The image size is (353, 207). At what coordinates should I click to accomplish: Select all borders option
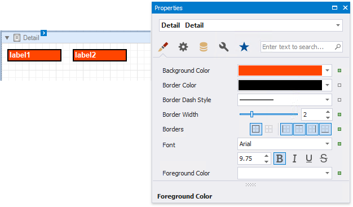256,129
